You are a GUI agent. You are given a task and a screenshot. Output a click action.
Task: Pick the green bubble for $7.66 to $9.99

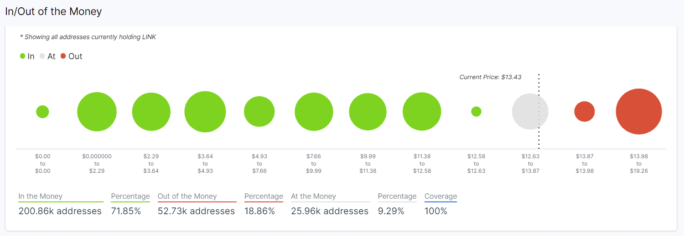314,111
